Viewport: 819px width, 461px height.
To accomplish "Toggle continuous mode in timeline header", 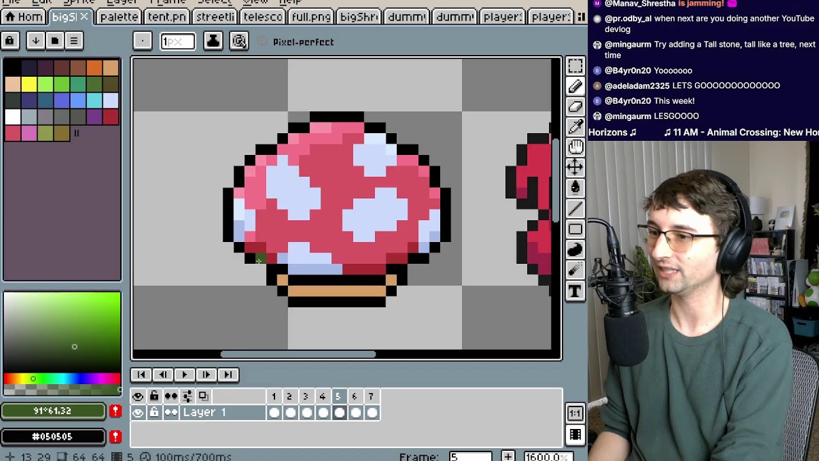I will (x=171, y=396).
